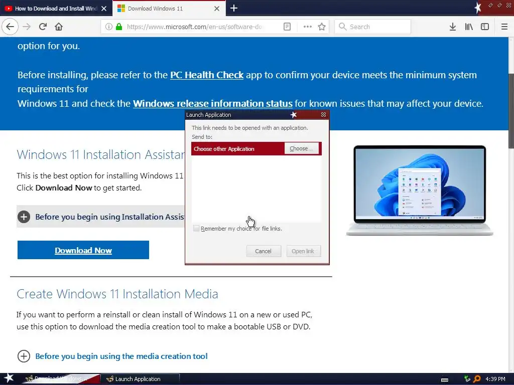The height and width of the screenshot is (385, 514).
Task: Click the Choose... button in dialog
Action: 301,148
